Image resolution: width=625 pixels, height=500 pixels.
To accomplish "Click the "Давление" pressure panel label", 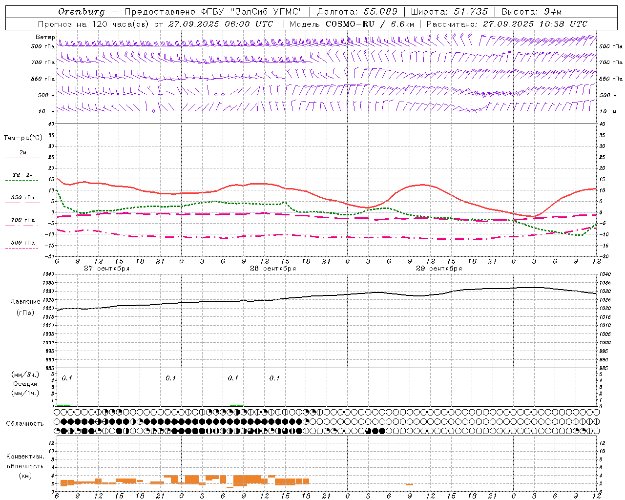I will [25, 302].
